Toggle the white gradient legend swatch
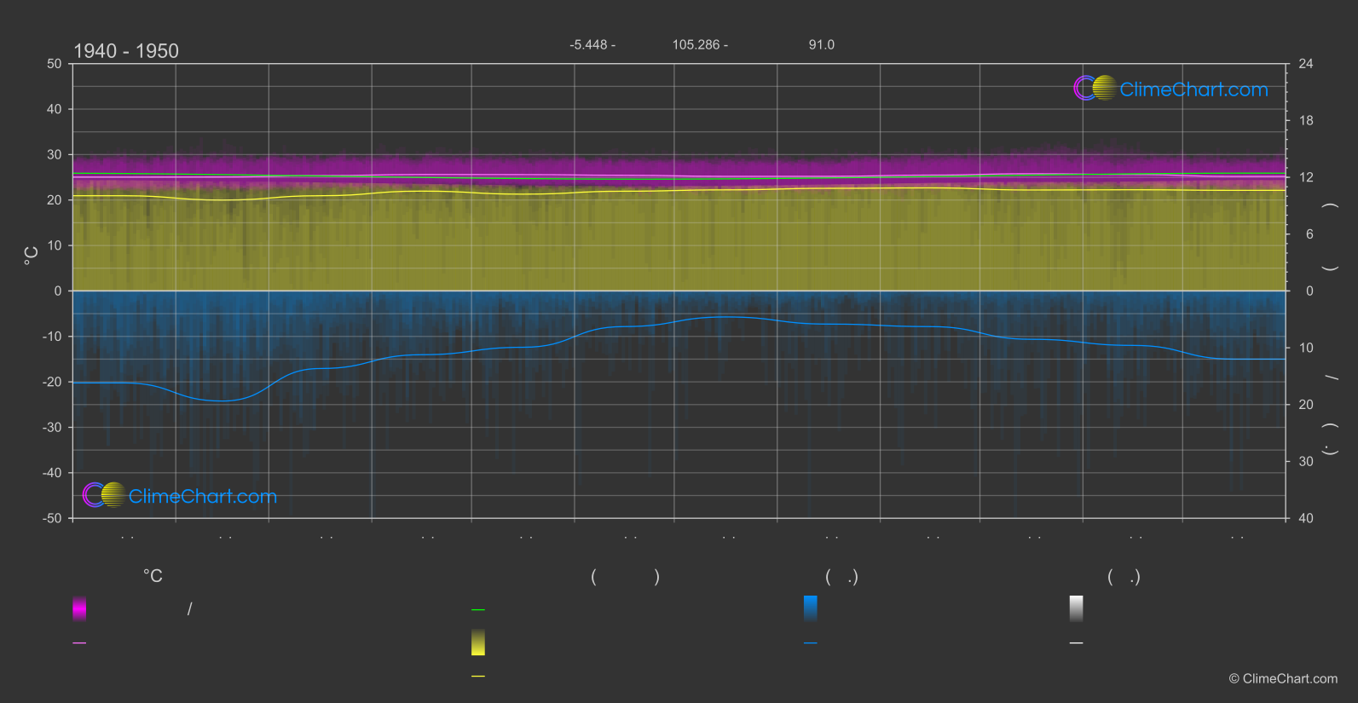Image resolution: width=1358 pixels, height=703 pixels. 1077,608
